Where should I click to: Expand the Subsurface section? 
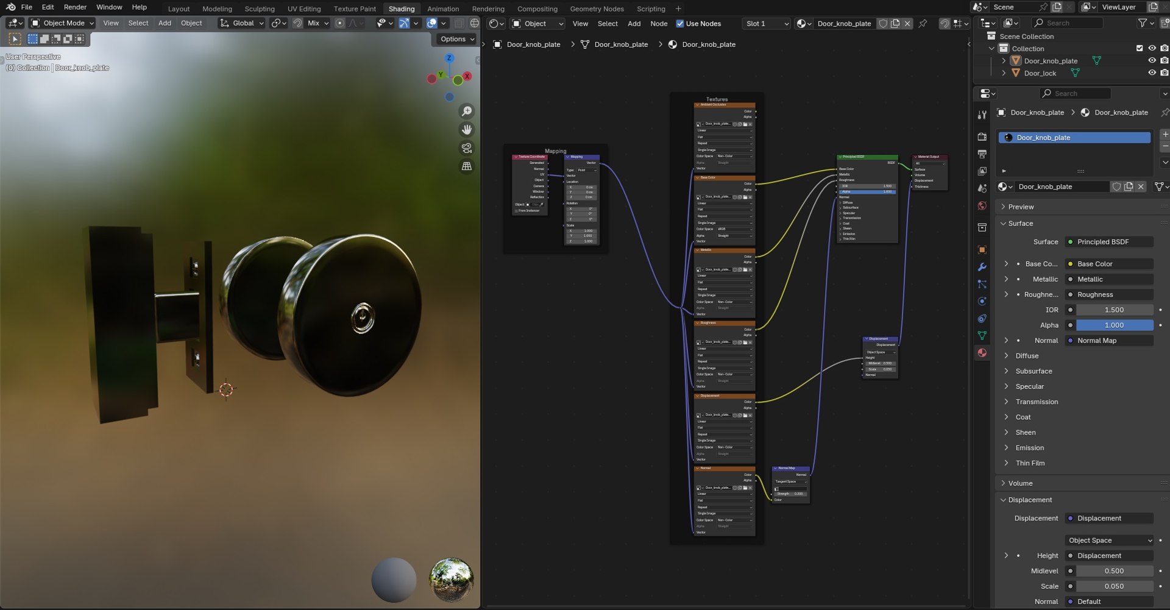(x=1033, y=371)
